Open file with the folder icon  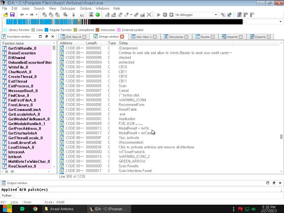(x=6, y=15)
